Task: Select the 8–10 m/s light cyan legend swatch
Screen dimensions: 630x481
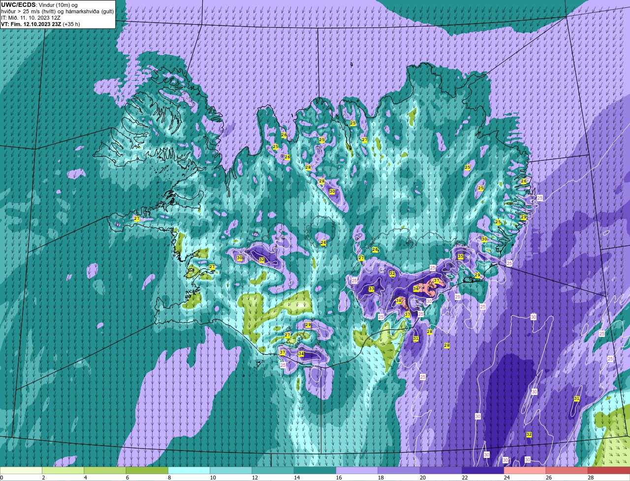Action: 189,470
